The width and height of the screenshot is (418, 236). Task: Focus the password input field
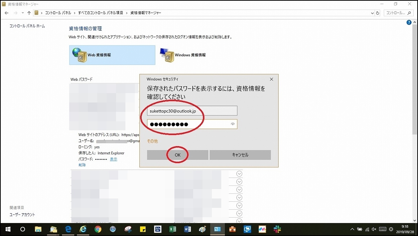coord(192,124)
